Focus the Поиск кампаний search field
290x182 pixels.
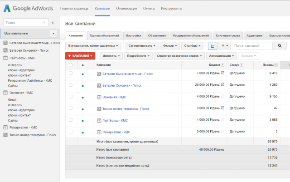pos(252,46)
